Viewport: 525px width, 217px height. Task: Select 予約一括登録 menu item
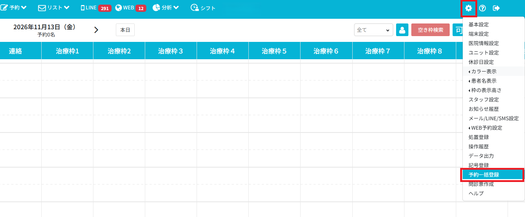click(493, 175)
